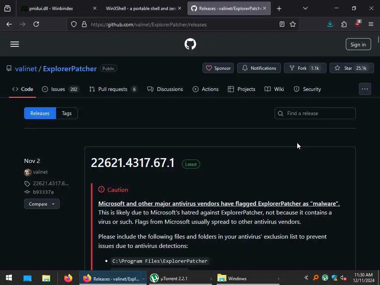Viewport: 380px width, 285px height.
Task: Click the Sign in button
Action: (358, 45)
